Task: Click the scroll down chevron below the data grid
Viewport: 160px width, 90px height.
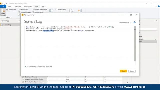Action: 127,83
